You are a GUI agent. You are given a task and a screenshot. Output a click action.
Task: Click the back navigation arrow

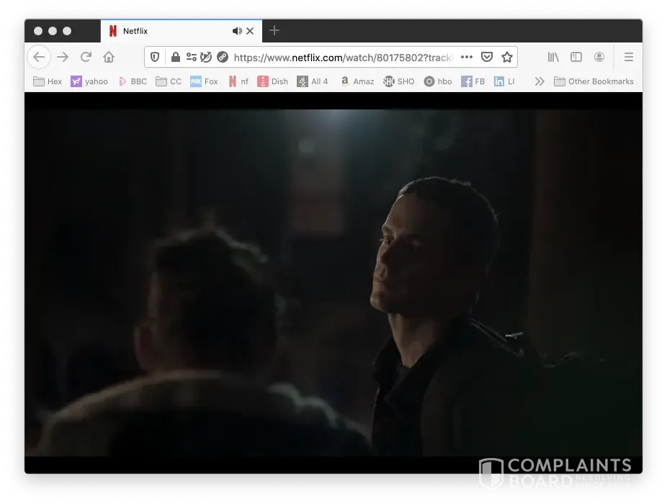click(x=39, y=57)
